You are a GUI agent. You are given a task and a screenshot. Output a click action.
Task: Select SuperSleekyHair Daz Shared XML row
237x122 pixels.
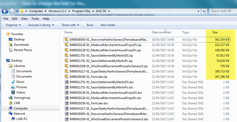147,109
